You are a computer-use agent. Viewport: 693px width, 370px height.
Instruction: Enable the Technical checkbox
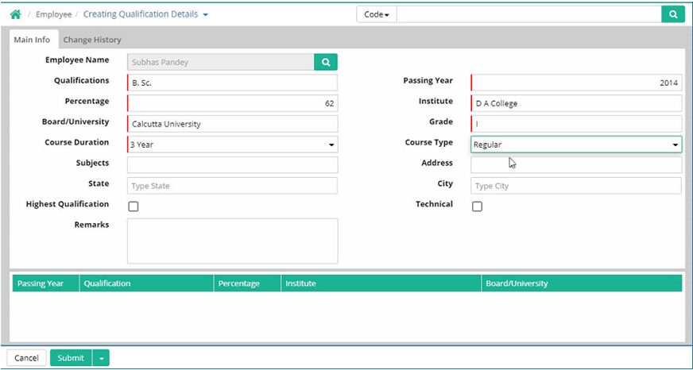pos(477,206)
